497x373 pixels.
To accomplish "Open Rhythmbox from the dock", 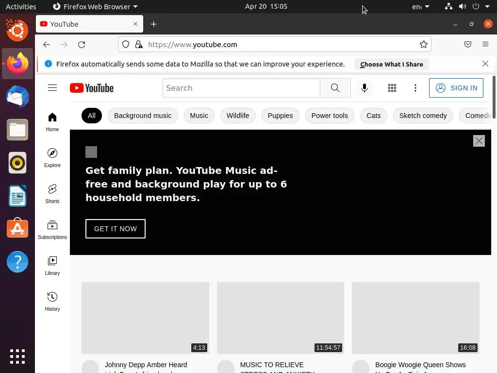I will [17, 163].
